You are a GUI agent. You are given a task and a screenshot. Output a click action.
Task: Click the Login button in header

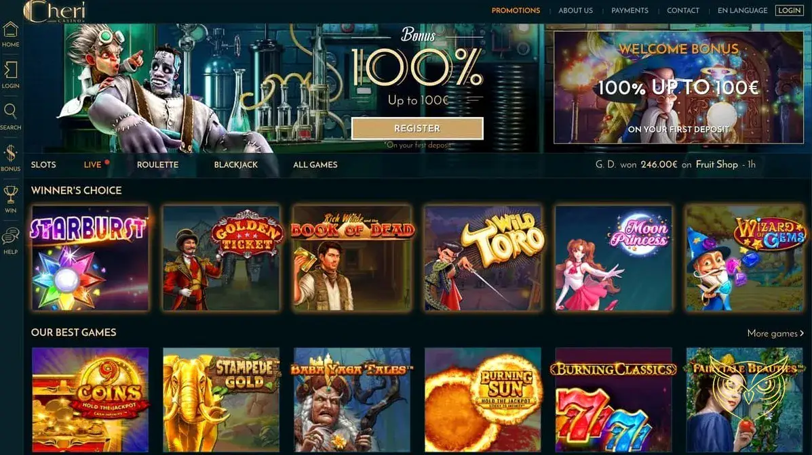click(x=789, y=10)
